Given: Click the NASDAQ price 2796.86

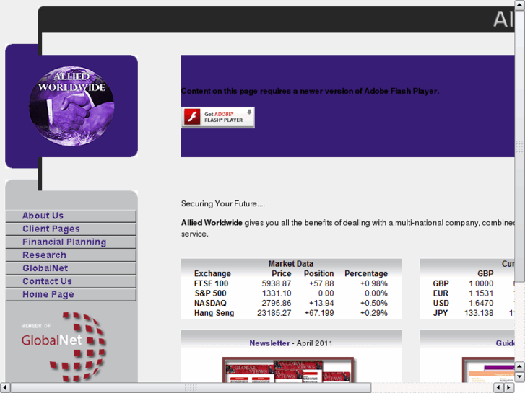Looking at the screenshot, I should point(277,303).
